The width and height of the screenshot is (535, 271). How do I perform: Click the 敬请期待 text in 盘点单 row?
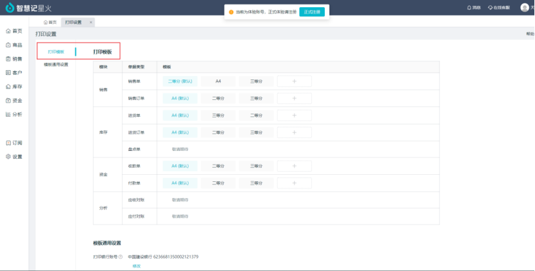click(180, 149)
